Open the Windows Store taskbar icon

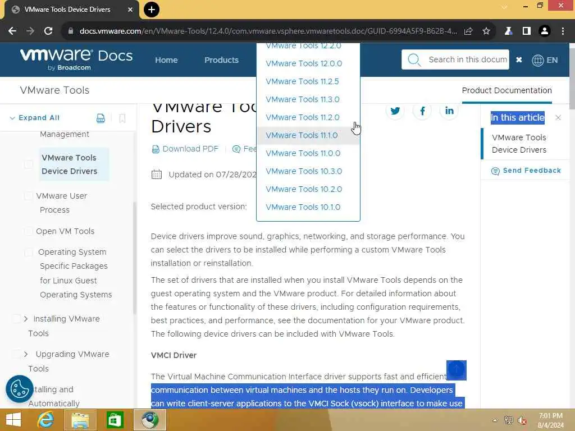(115, 420)
